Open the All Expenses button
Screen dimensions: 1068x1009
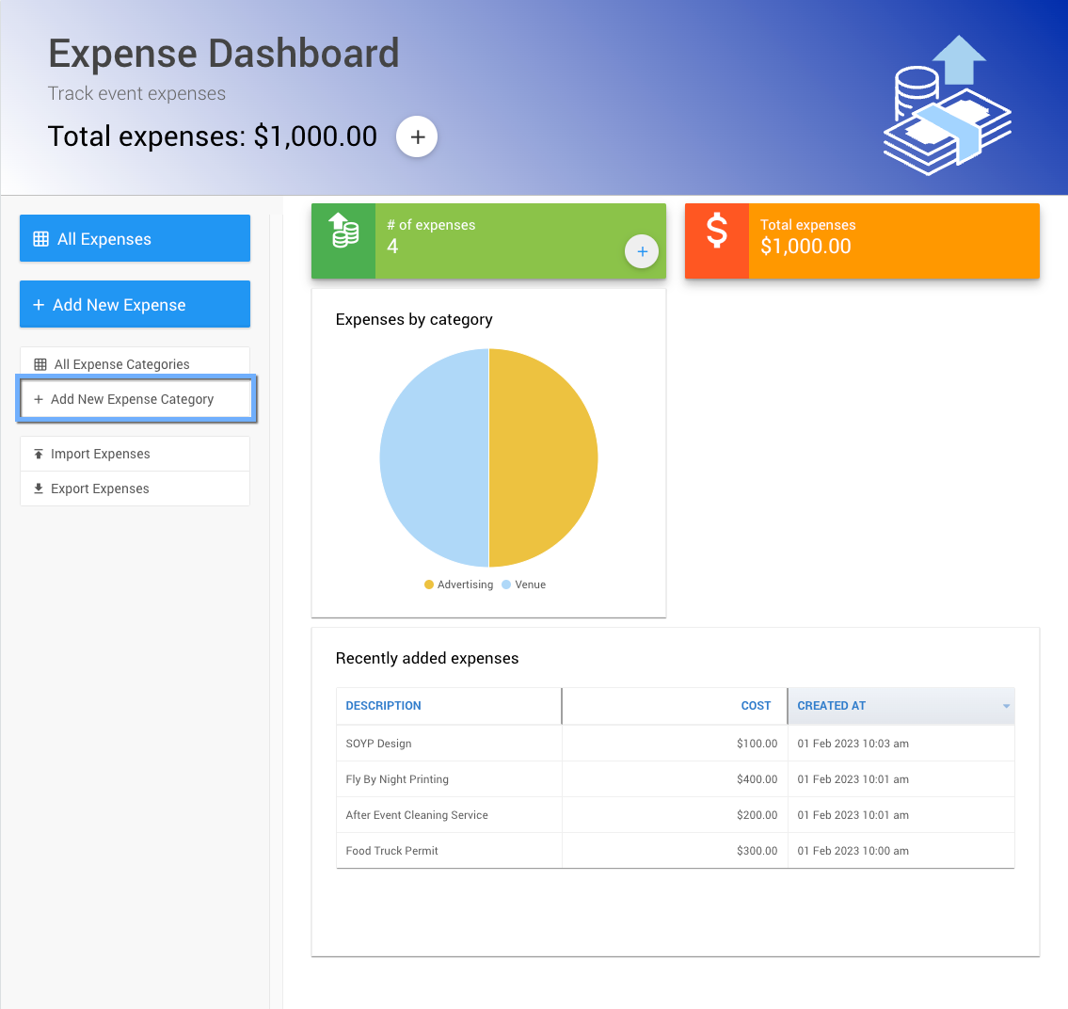(x=135, y=239)
